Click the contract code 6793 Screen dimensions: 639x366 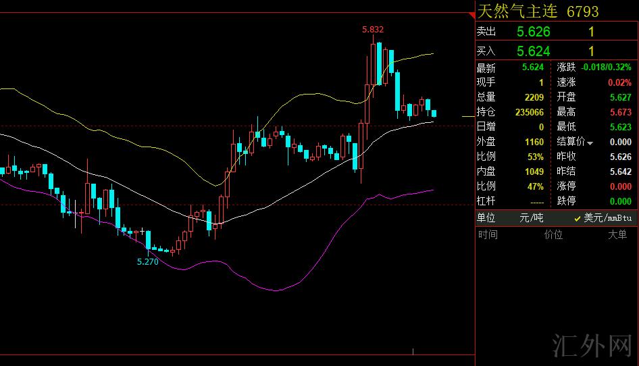(582, 11)
